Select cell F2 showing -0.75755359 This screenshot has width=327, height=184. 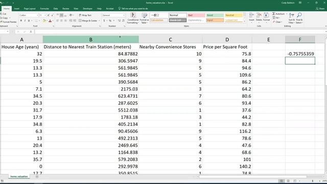pyautogui.click(x=300, y=54)
